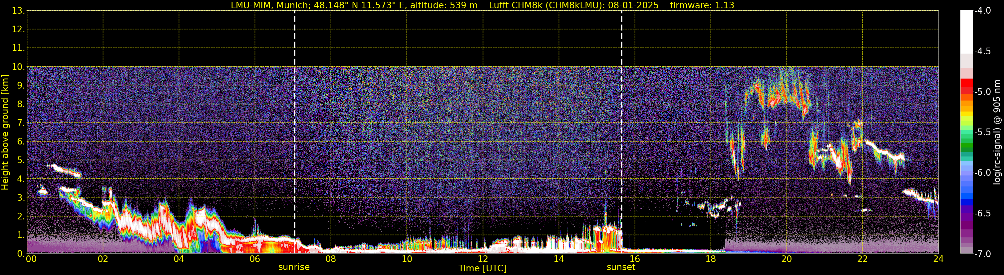
Task: Click the '12' time tick on the x-axis
Action: tap(483, 259)
